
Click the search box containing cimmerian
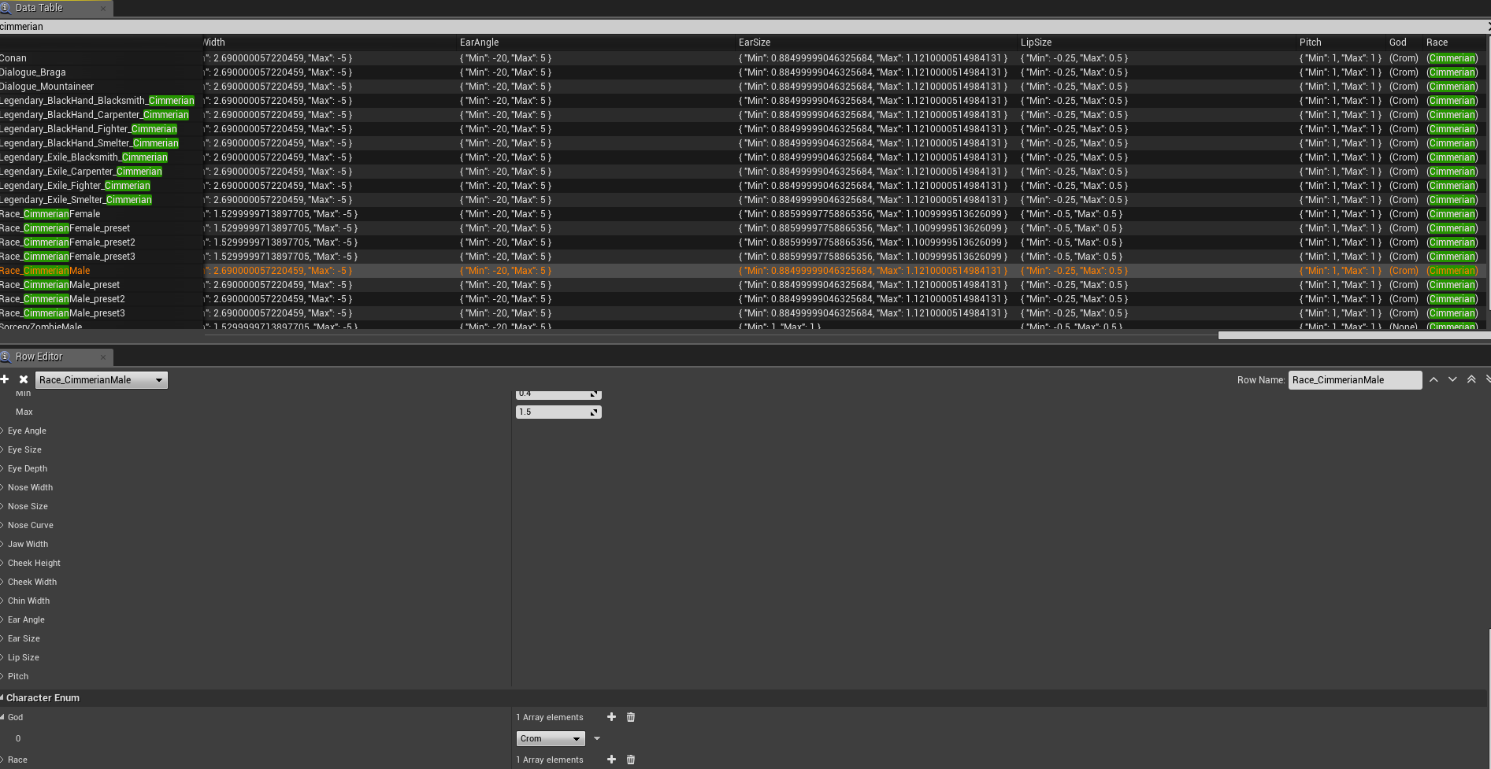pos(744,27)
